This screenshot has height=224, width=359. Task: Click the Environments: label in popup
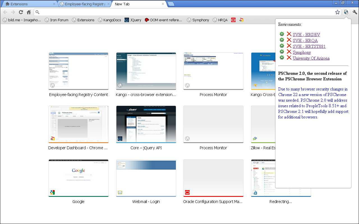(x=290, y=24)
